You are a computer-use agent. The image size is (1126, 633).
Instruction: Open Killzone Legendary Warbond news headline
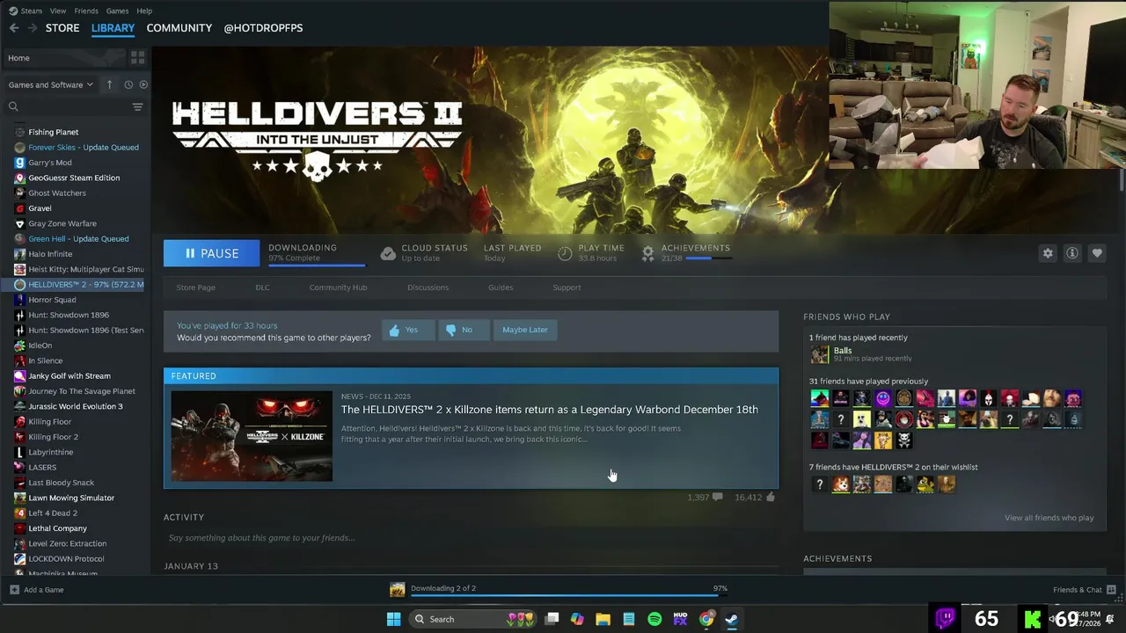550,410
